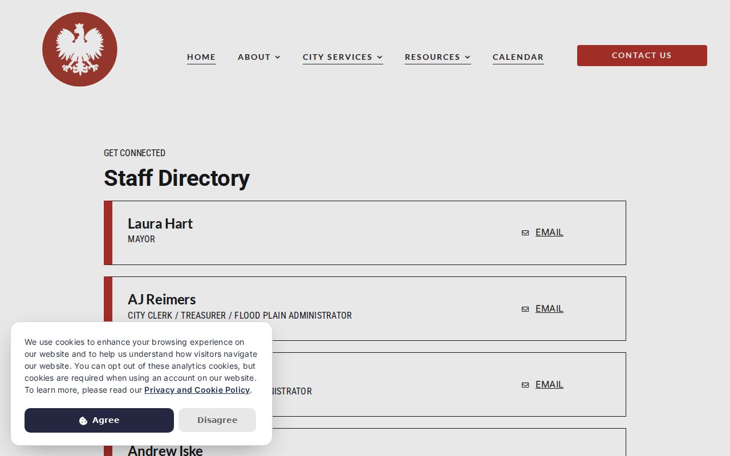Email City Clerk AJ Reimers
Image resolution: width=730 pixels, height=456 pixels.
coord(549,309)
